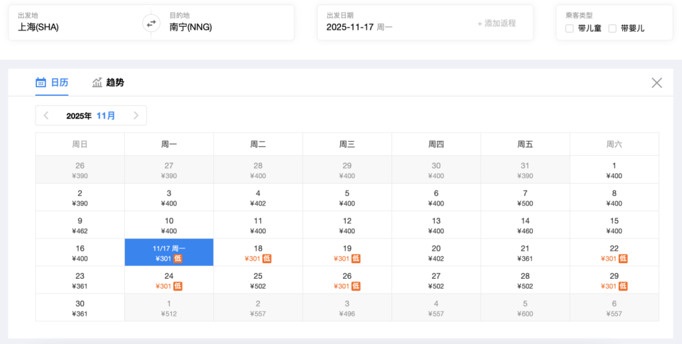Close the fare calendar panel

click(656, 83)
